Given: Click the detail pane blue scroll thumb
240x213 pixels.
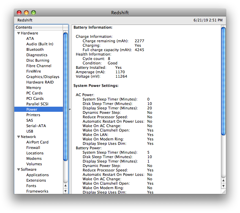Looking at the screenshot, I should [224, 81].
